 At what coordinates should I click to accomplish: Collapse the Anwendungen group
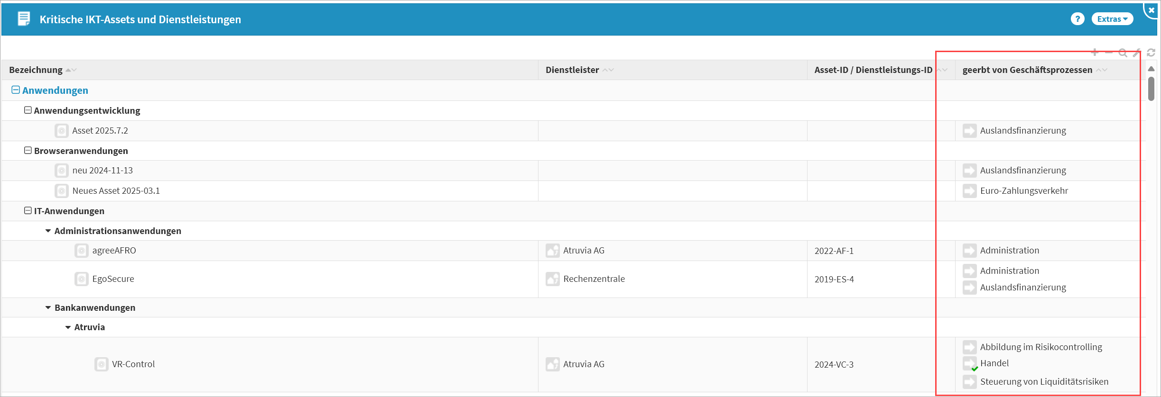coord(16,90)
